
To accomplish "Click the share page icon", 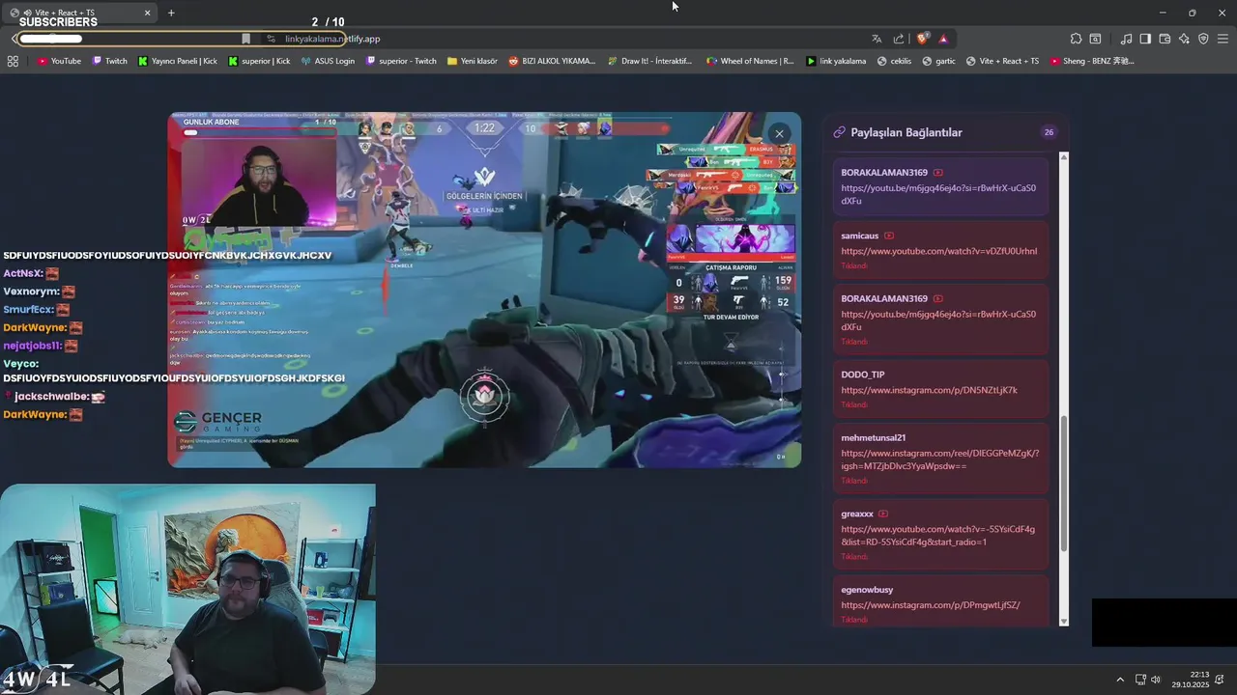I will click(899, 39).
